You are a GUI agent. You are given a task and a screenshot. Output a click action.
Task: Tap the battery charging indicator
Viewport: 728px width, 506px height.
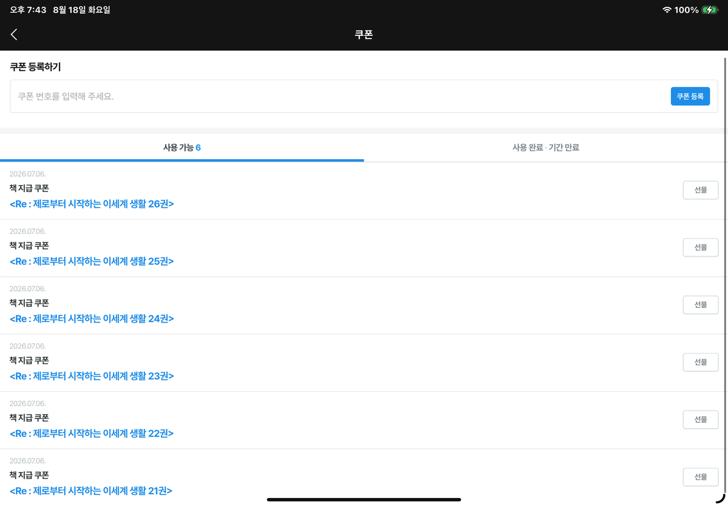pos(710,10)
